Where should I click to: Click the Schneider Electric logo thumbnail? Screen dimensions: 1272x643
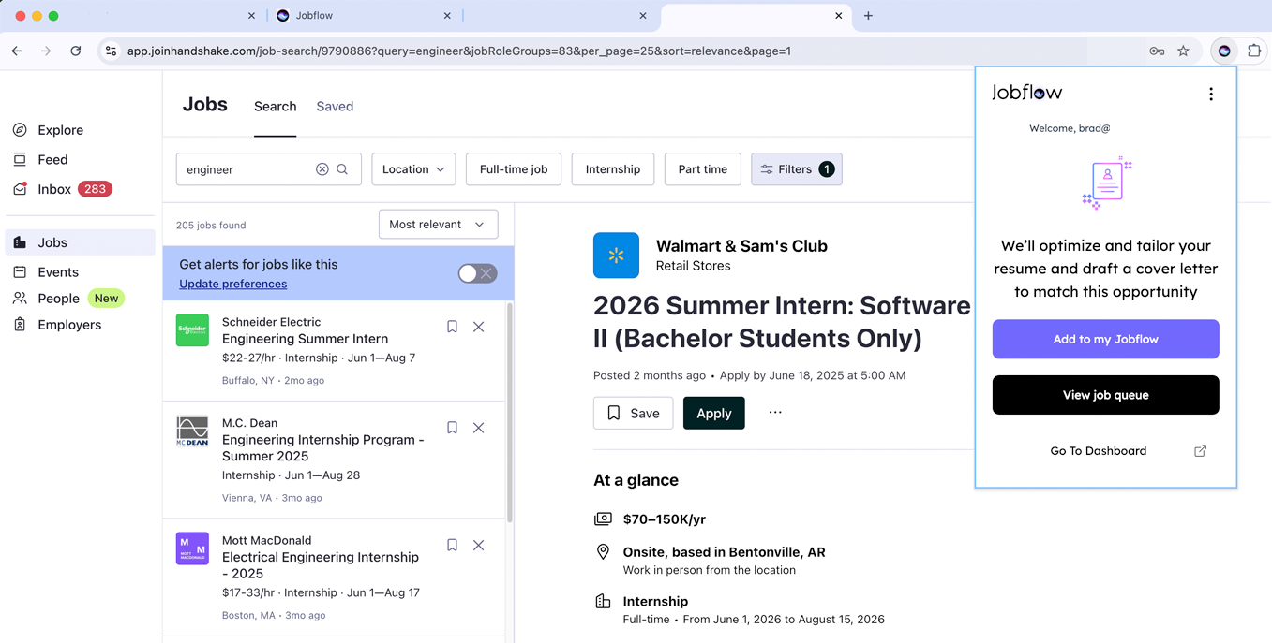pos(192,330)
